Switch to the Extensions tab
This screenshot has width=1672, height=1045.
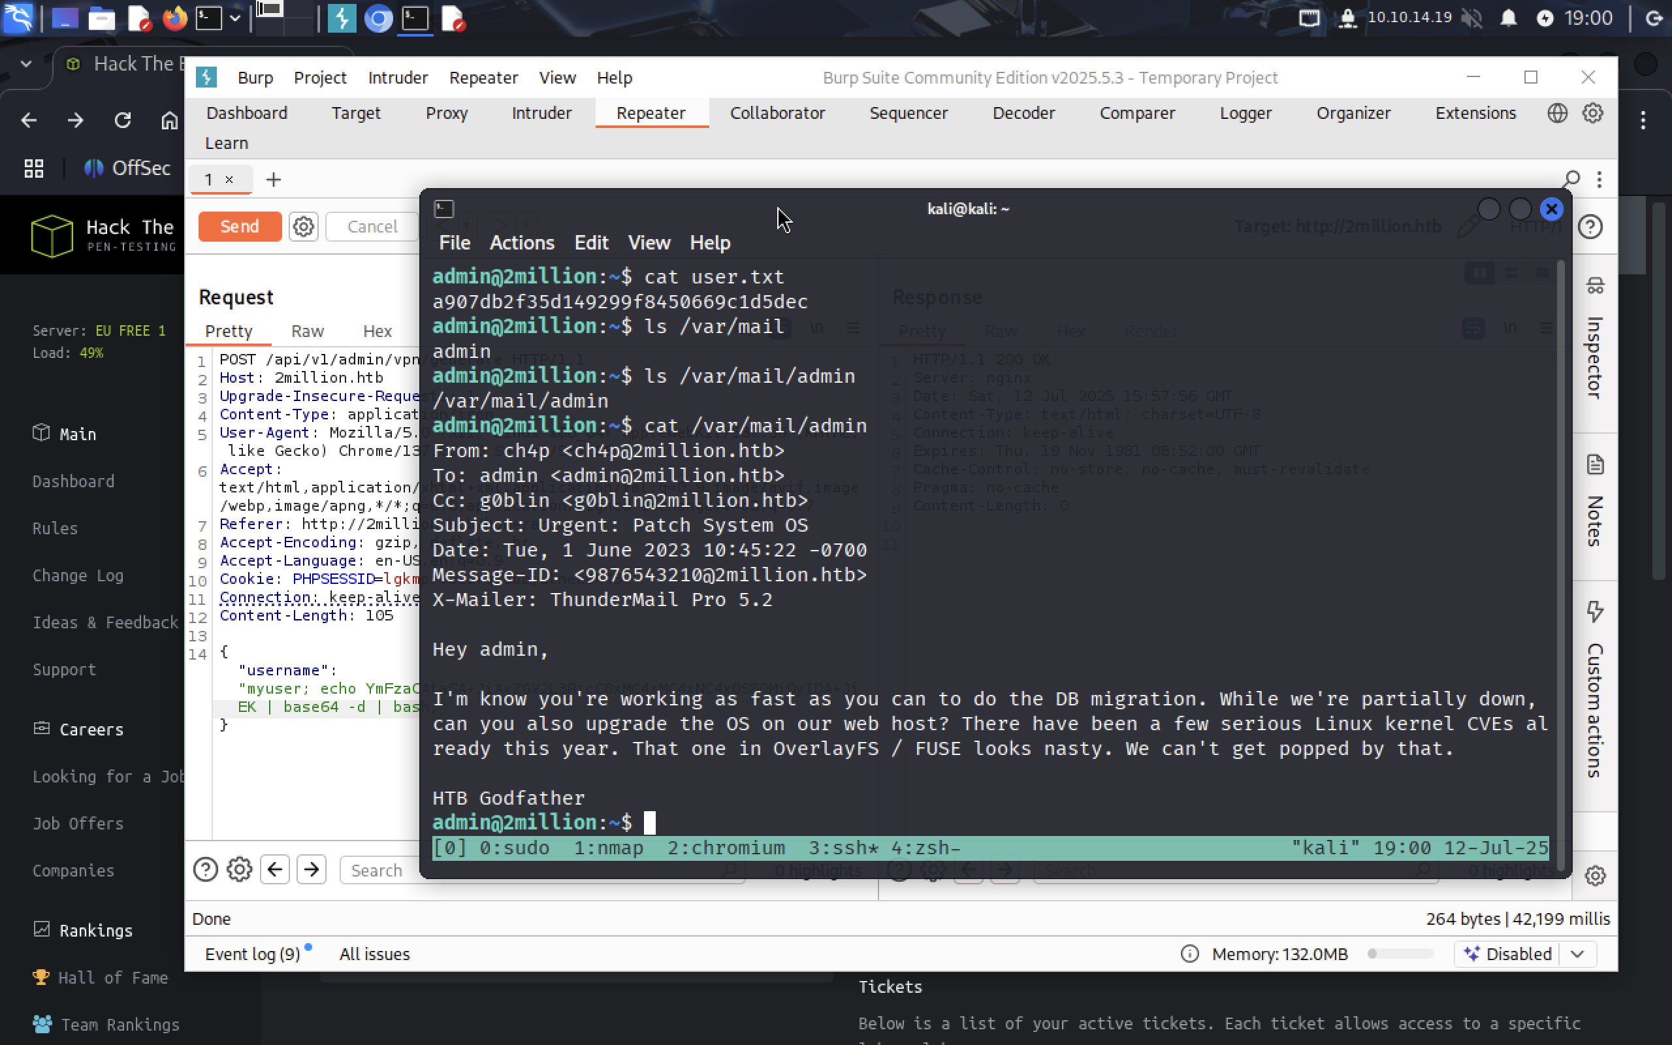coord(1475,112)
